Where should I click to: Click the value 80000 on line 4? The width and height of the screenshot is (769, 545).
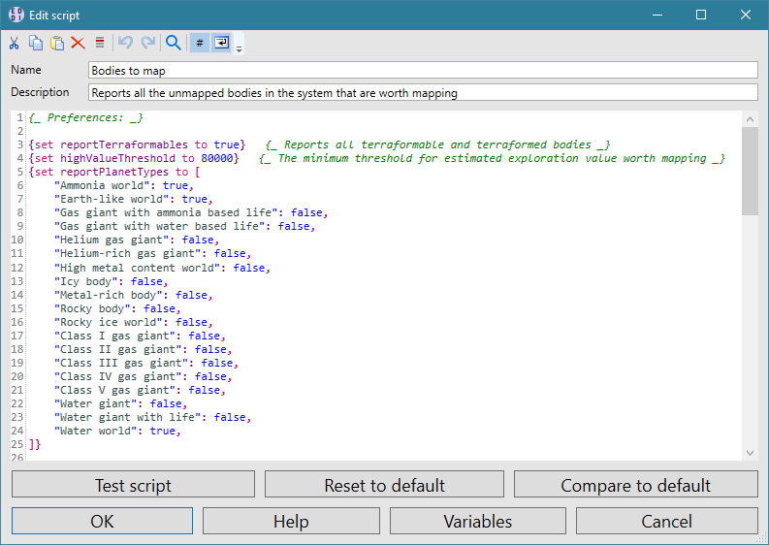(217, 158)
